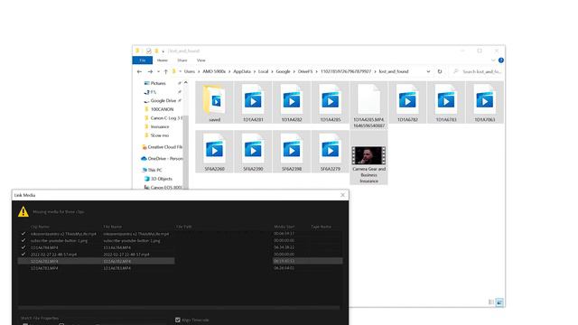Go back in File Explorer

tap(139, 71)
